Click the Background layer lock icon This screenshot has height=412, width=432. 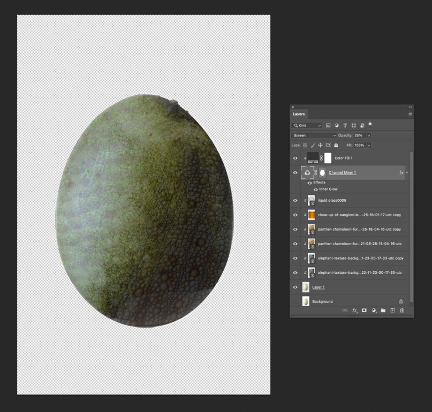pyautogui.click(x=401, y=301)
